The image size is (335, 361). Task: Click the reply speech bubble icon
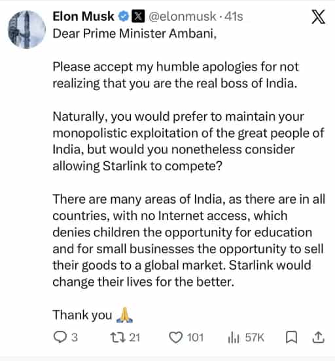tap(60, 337)
